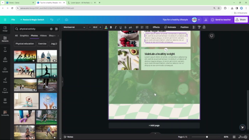Open grid view of pages

click(234, 137)
